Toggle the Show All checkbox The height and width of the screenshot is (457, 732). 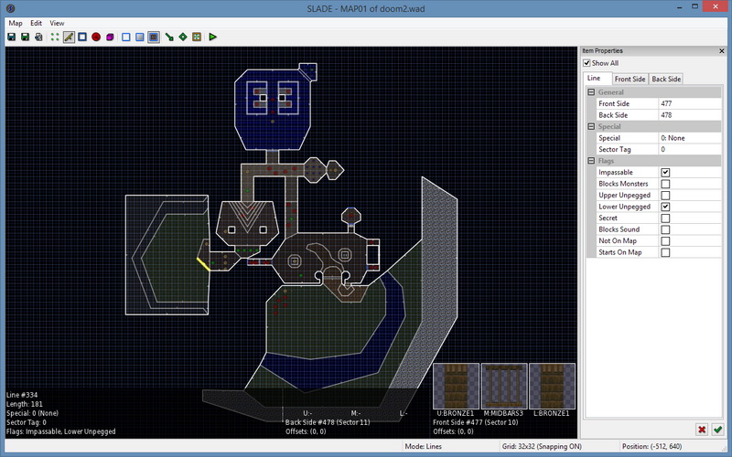(x=587, y=63)
